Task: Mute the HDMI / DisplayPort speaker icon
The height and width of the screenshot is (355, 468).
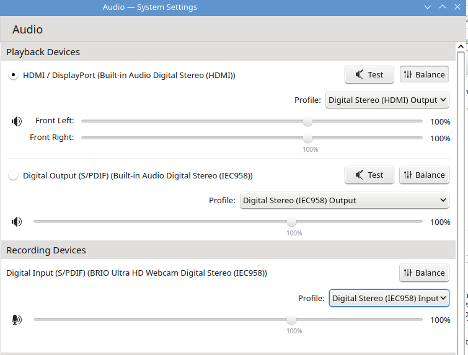Action: coord(17,121)
